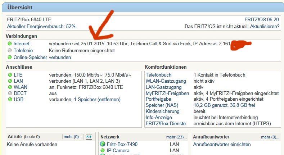Click 'Keine Anrufe vorhanden' text
The height and width of the screenshot is (155, 284).
pyautogui.click(x=32, y=144)
